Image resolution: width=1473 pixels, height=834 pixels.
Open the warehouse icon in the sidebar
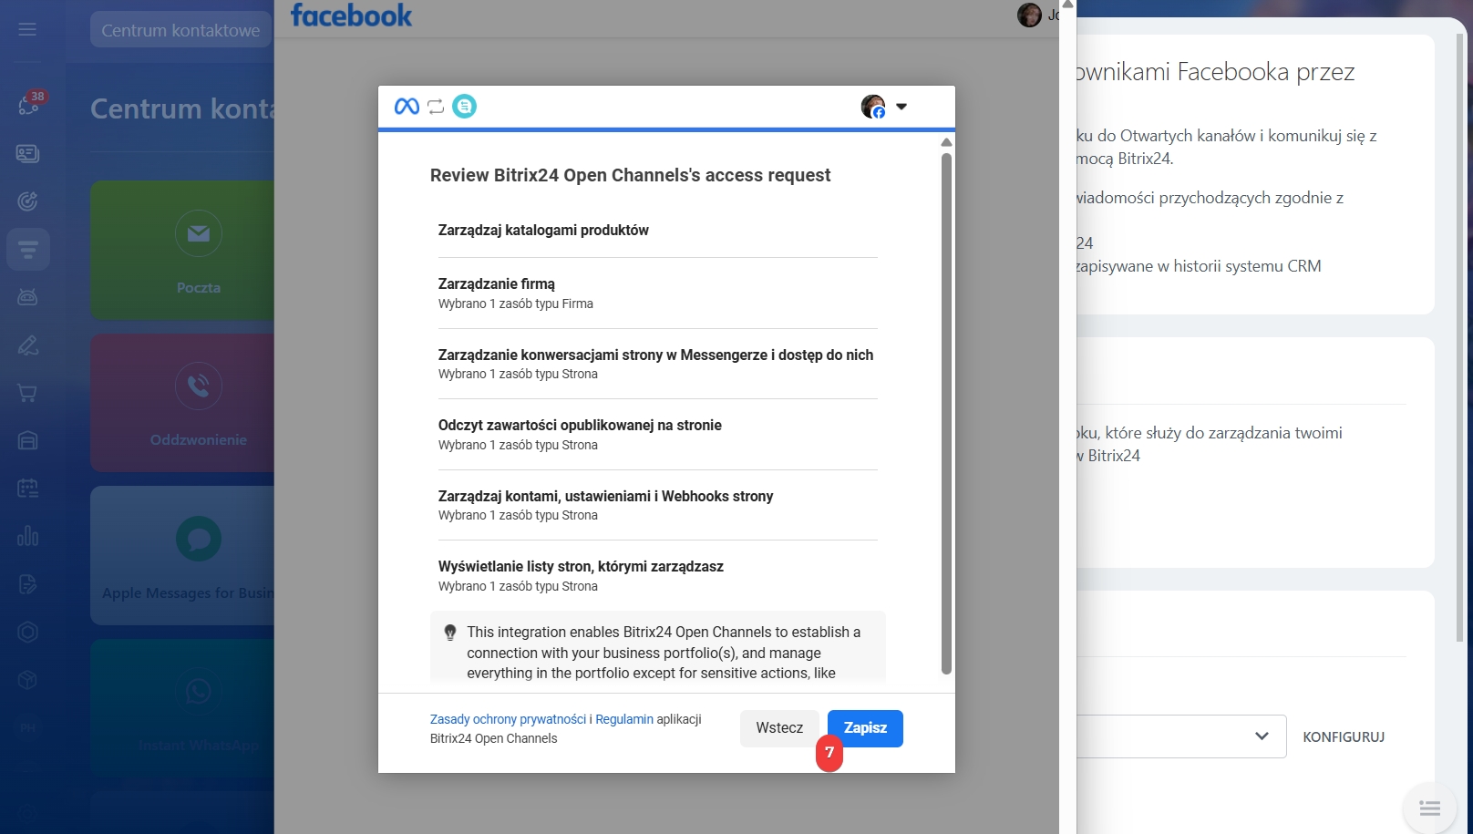pos(27,441)
